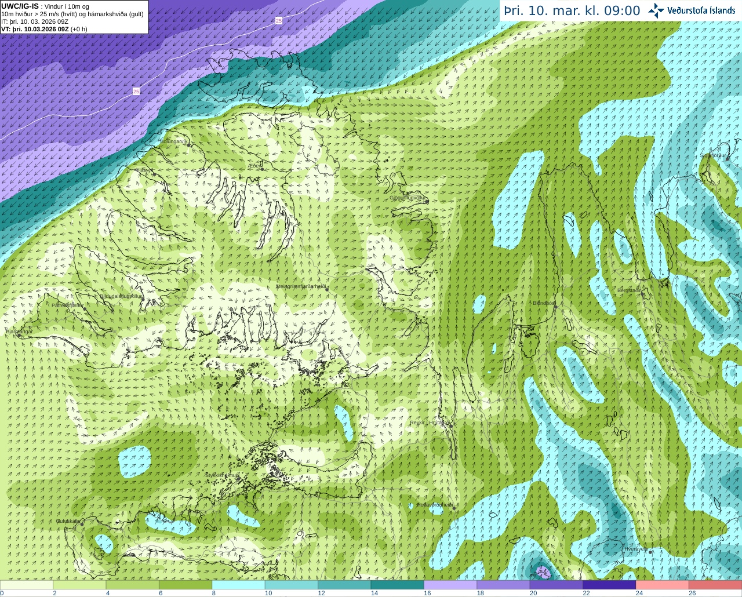Click the Hveravellir station label
Screen dimensions: 742x597
click(x=635, y=549)
